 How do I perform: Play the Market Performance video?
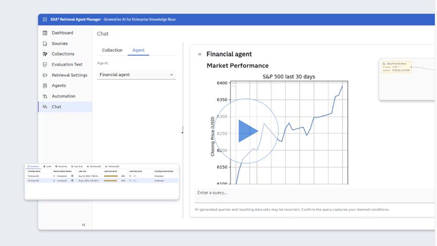[x=247, y=131]
